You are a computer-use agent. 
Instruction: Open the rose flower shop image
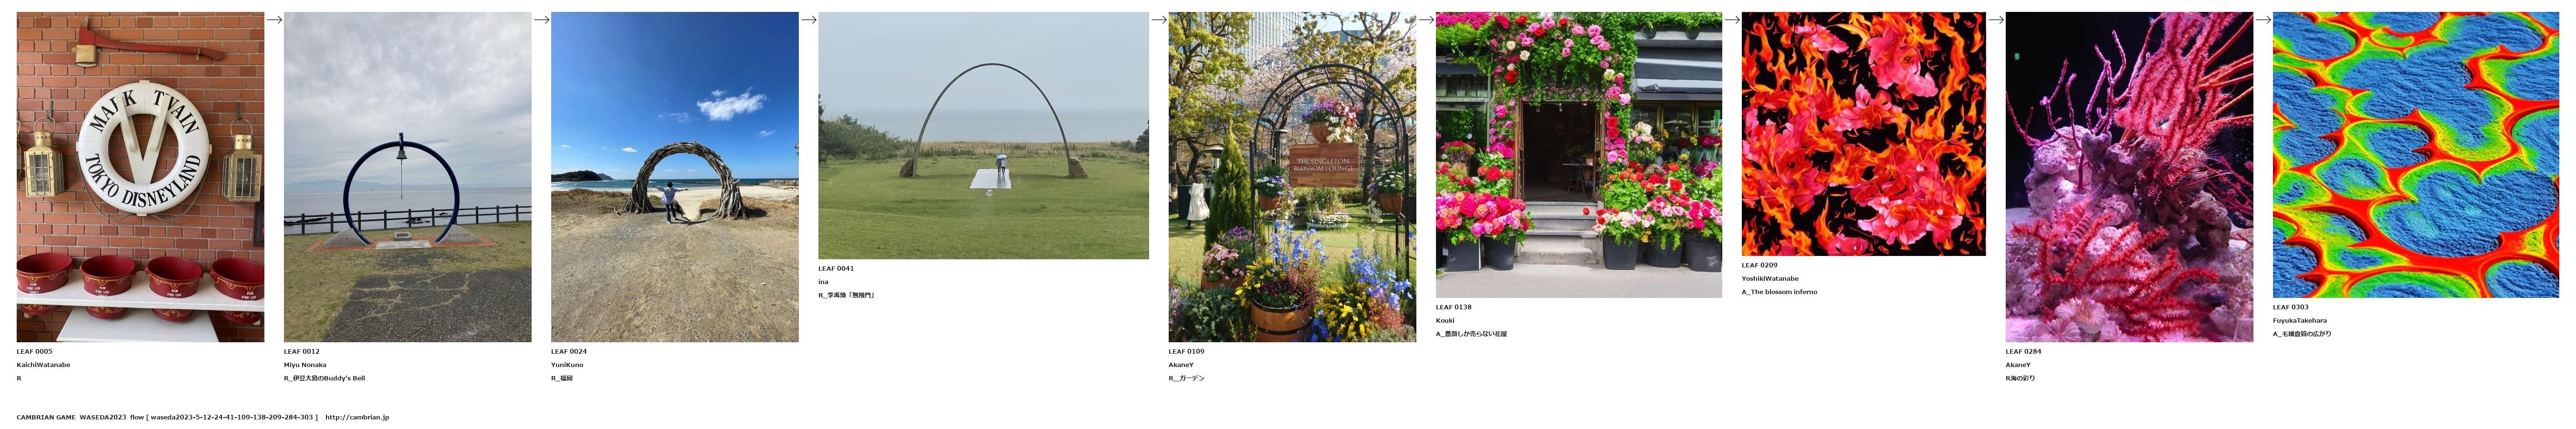tap(1579, 155)
